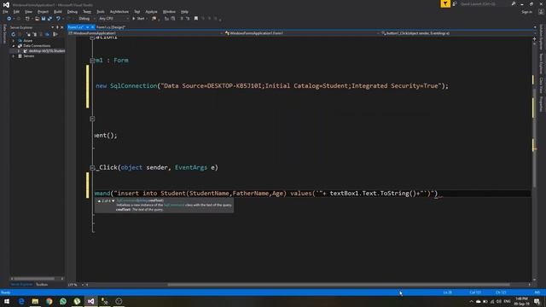546x307 pixels.
Task: Open File Explorer from taskbar
Action: pyautogui.click(x=35, y=301)
